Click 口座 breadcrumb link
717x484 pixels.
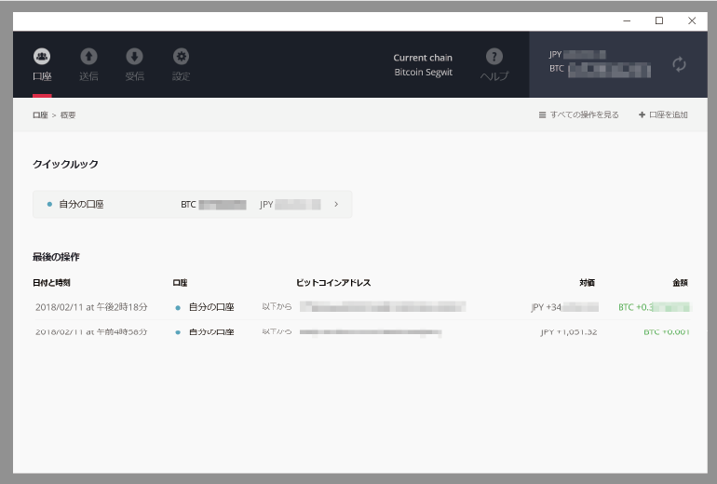[x=40, y=115]
